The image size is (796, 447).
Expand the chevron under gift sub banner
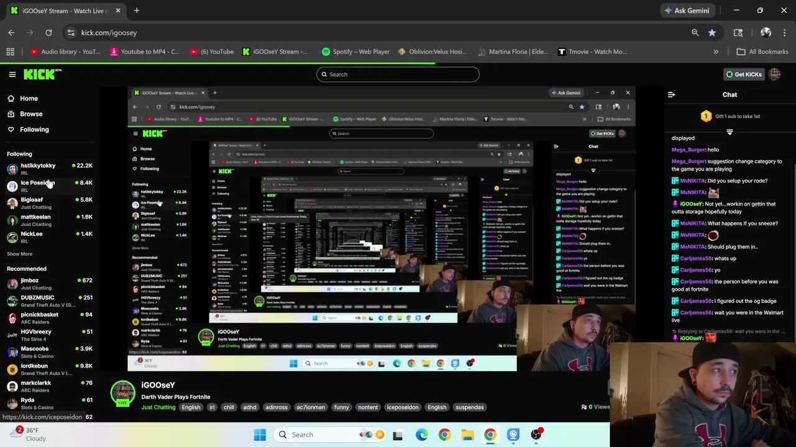coord(729,132)
